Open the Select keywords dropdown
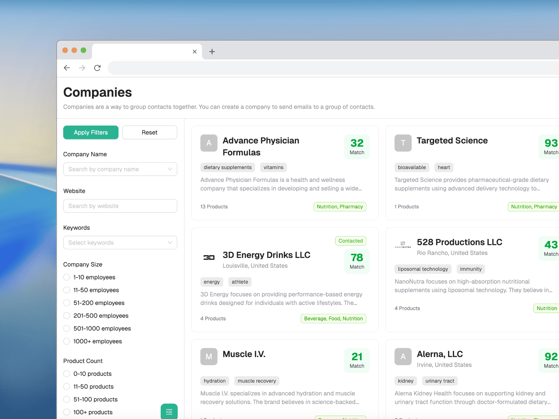Image resolution: width=559 pixels, height=419 pixels. 120,242
